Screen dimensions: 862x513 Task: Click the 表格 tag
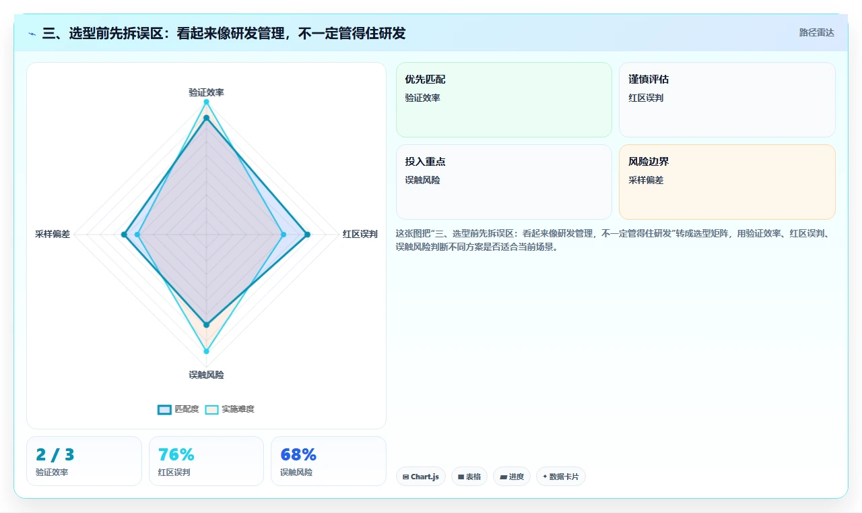pos(469,477)
